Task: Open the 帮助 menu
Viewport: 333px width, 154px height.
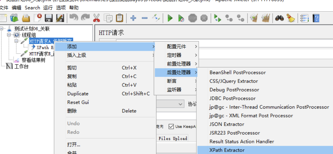Action: point(74,8)
